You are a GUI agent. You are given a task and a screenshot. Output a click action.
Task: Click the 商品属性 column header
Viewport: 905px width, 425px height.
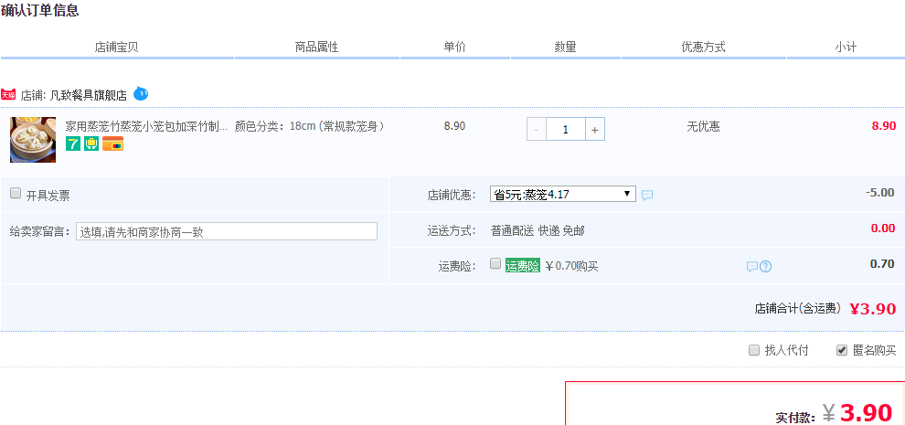pos(316,48)
